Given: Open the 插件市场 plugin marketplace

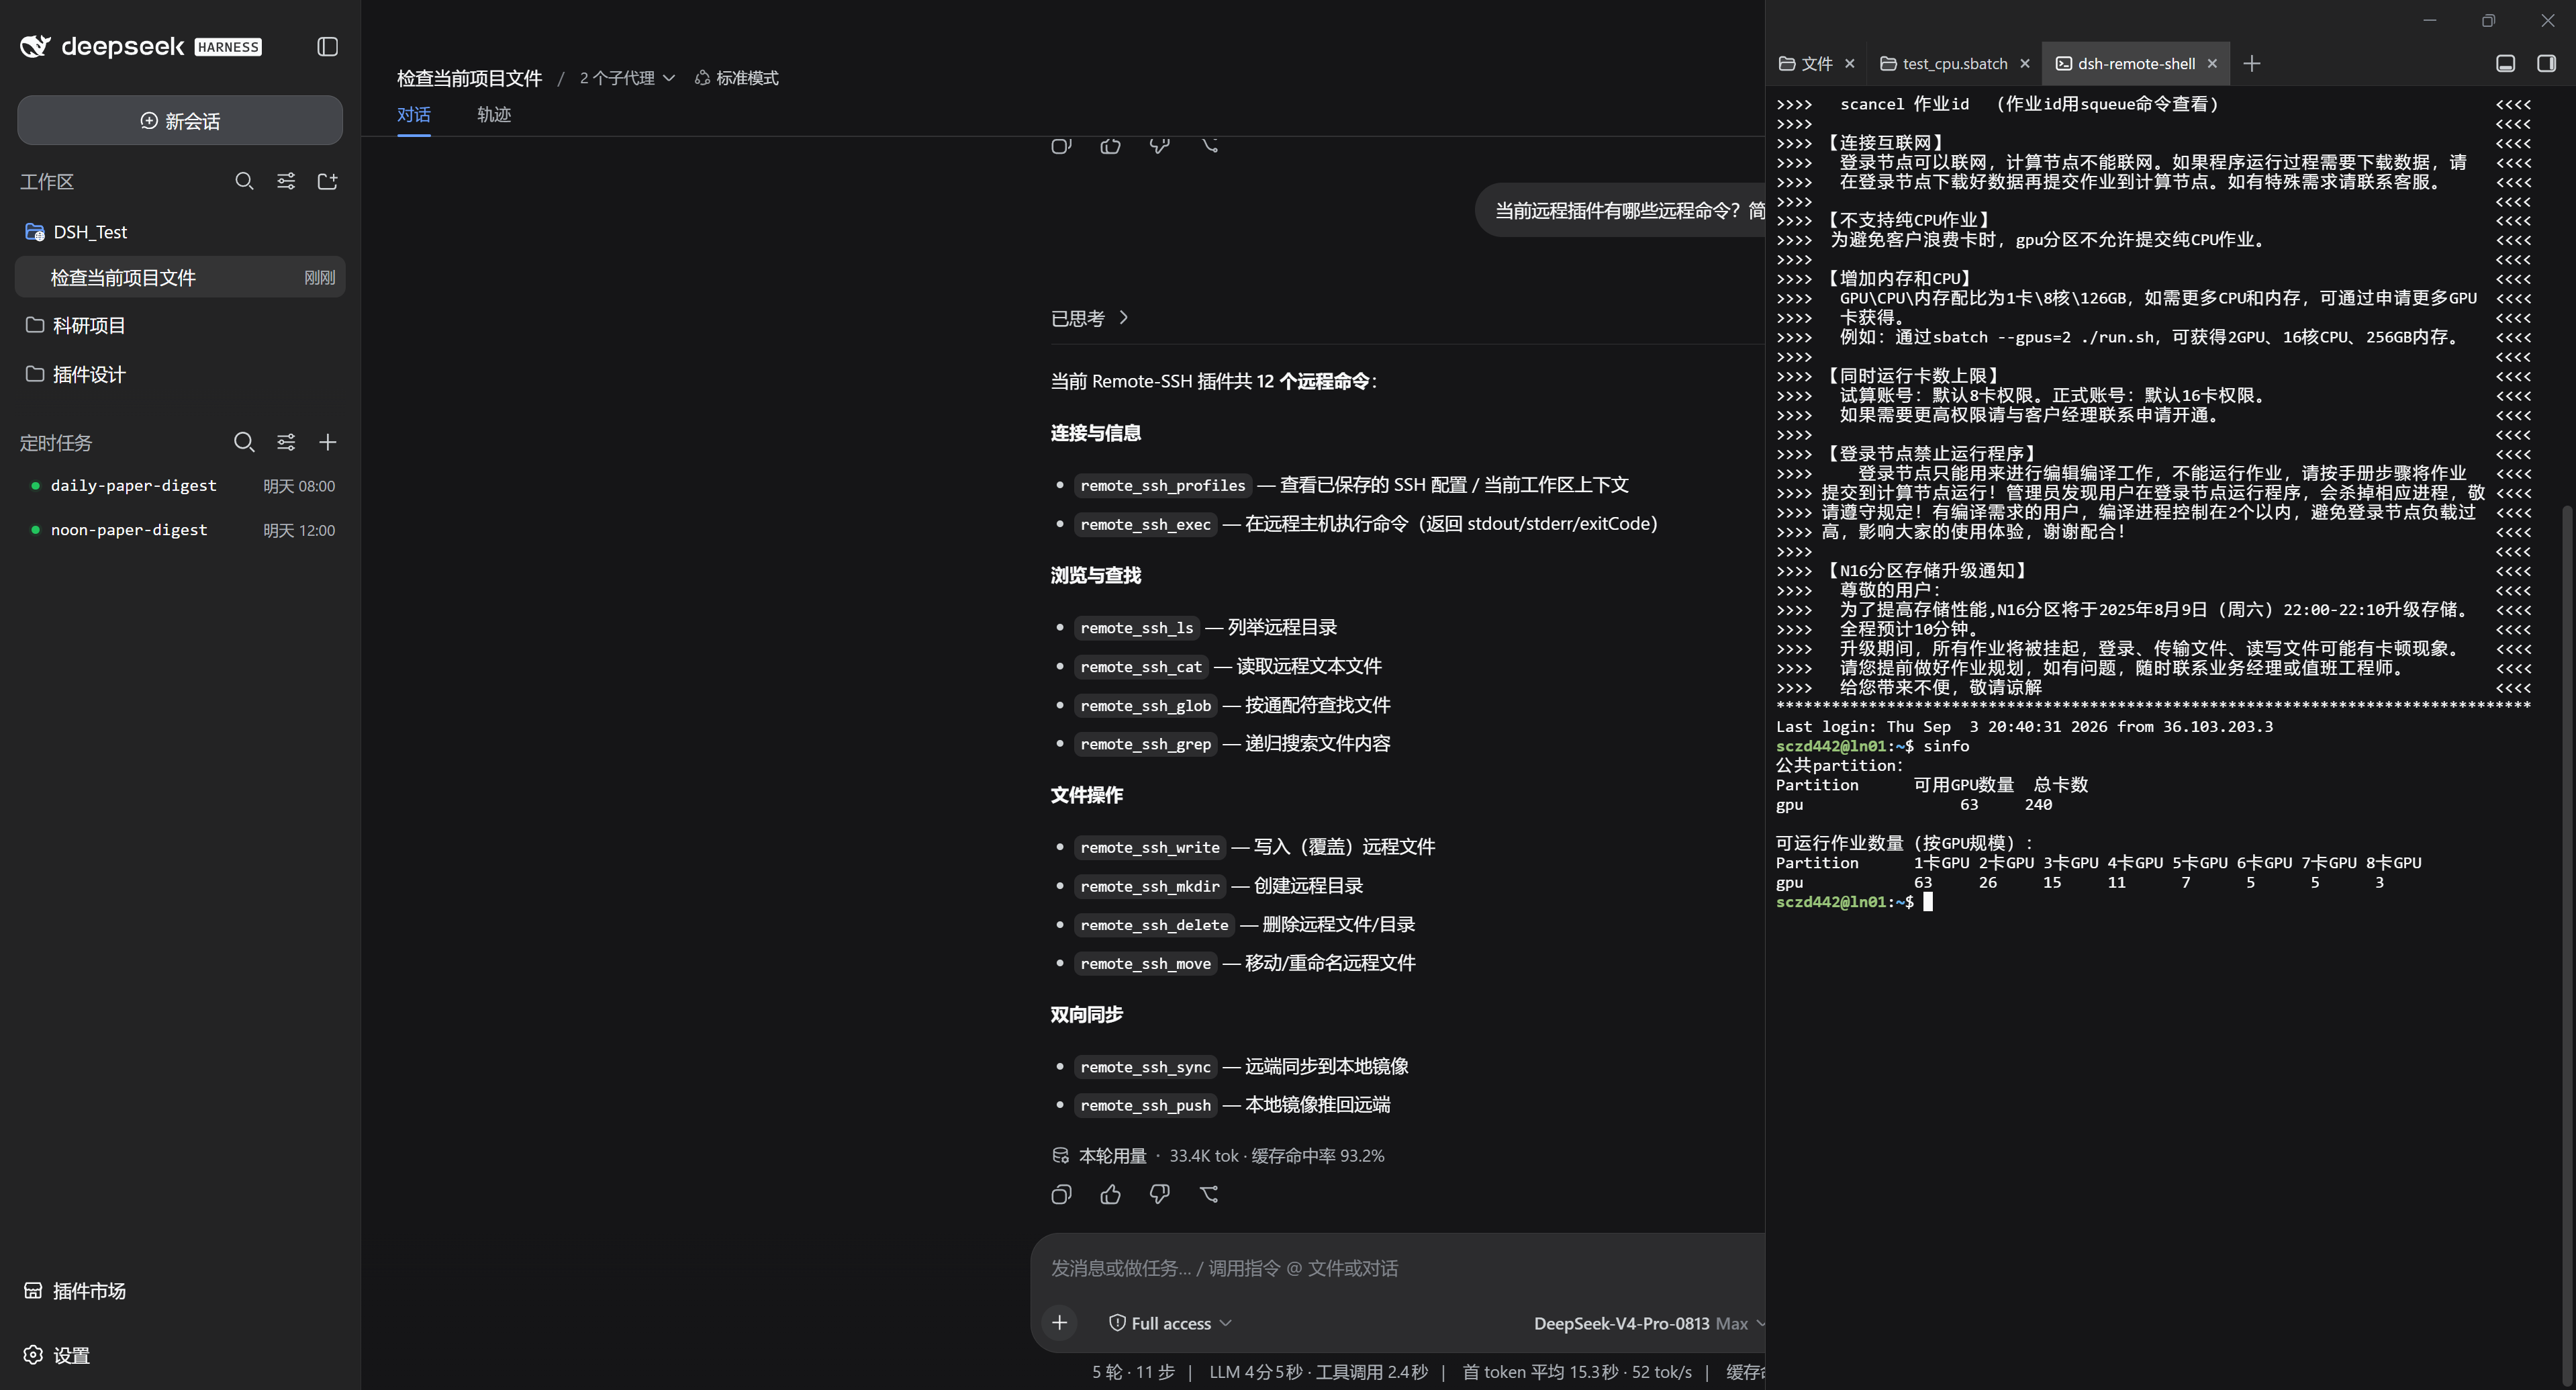Looking at the screenshot, I should [x=76, y=1291].
